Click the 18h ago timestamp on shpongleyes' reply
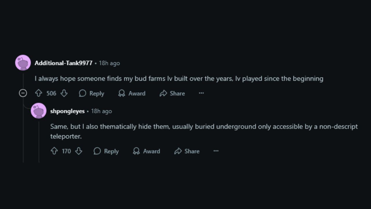 [101, 111]
